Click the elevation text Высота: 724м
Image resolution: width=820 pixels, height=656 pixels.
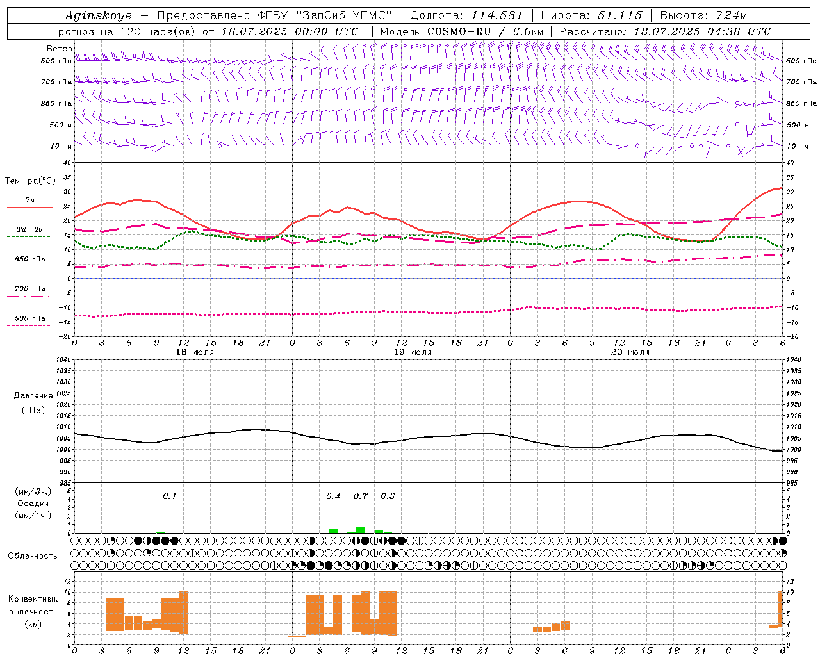click(x=703, y=15)
